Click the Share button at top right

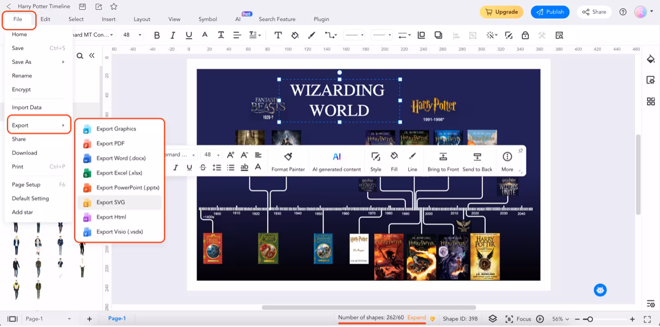594,12
